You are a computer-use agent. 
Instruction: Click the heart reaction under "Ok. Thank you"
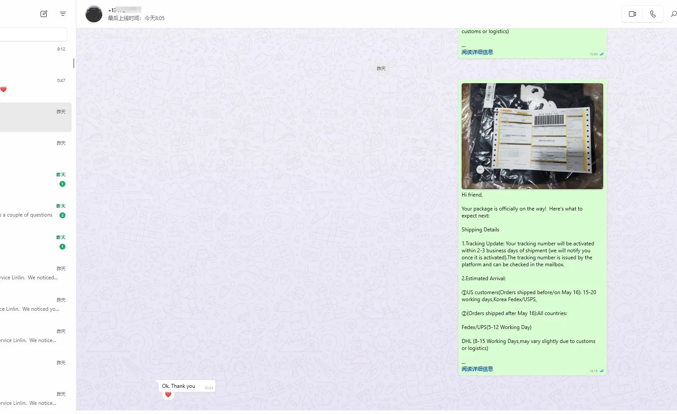[168, 394]
